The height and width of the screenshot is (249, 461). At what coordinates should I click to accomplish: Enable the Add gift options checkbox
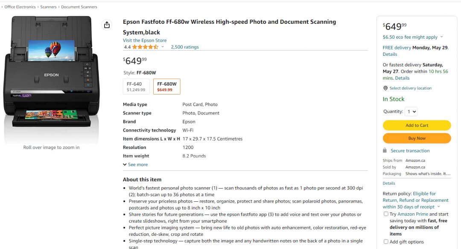click(386, 242)
